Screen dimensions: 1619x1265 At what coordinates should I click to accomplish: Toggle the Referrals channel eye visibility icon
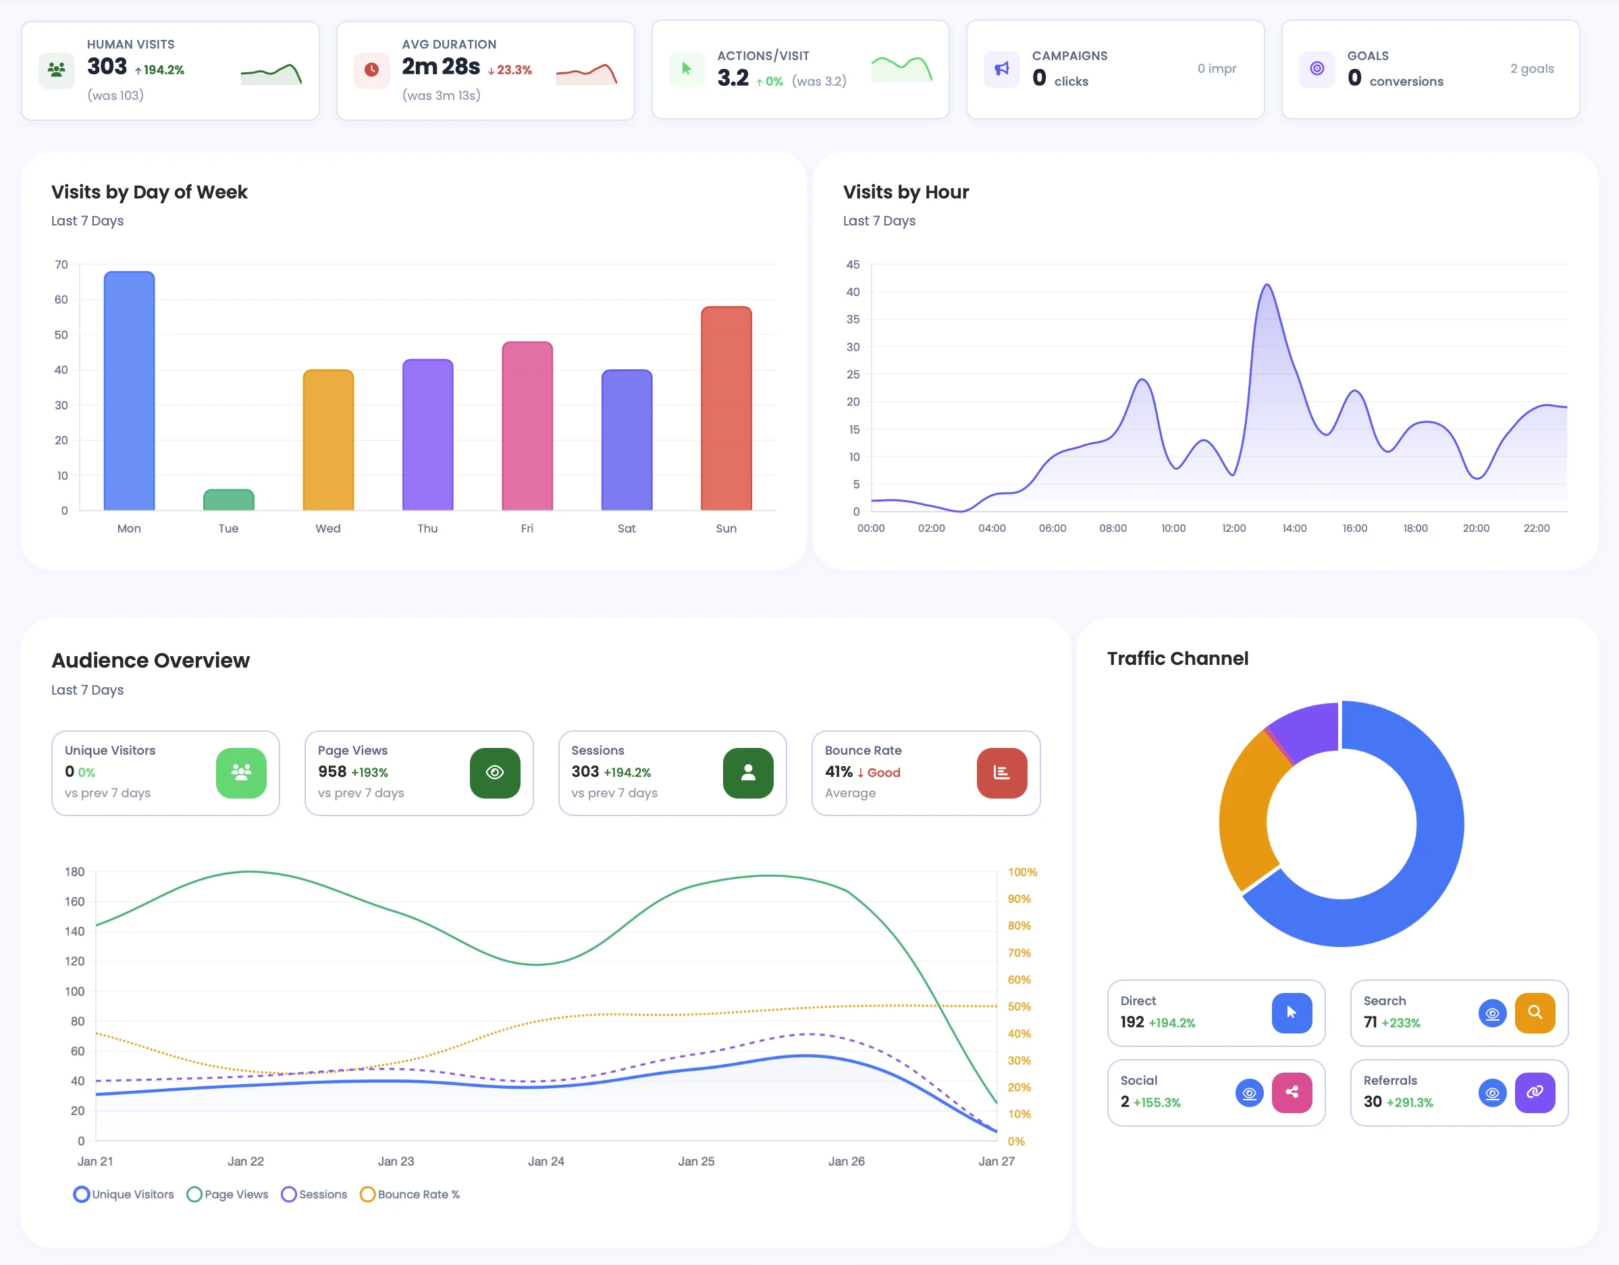click(1492, 1093)
